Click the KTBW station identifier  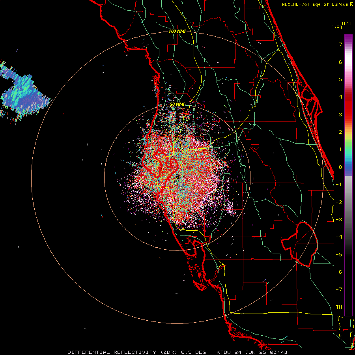click(x=224, y=352)
